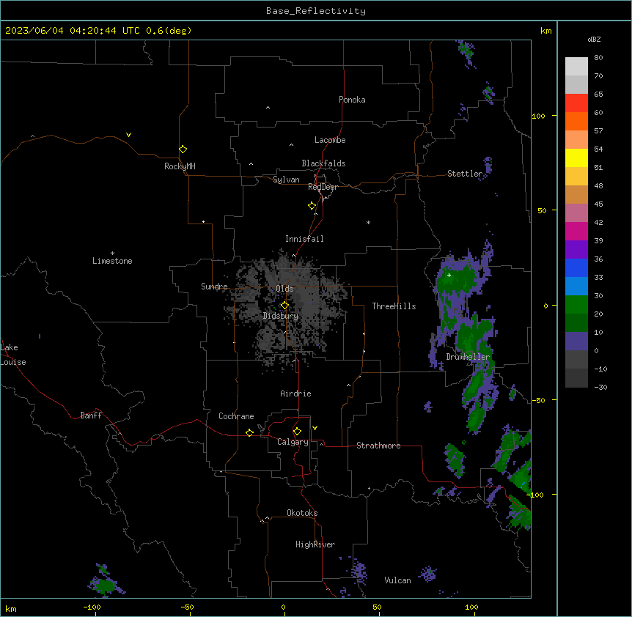This screenshot has height=617, width=632.
Task: Click the Blackfalds label
Action: click(x=323, y=163)
